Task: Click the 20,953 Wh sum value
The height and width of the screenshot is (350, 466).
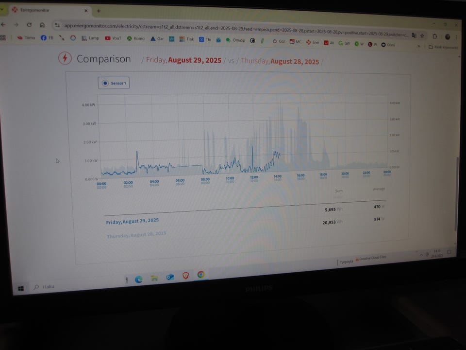Action: pyautogui.click(x=332, y=222)
